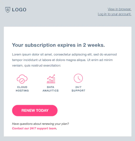Follow the Log in to your account link
Image resolution: width=135 pixels, height=141 pixels.
[x=115, y=14]
